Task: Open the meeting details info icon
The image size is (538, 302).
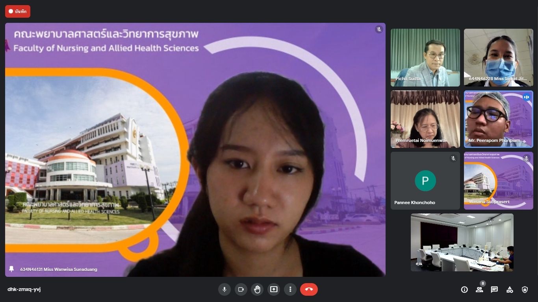Action: (x=464, y=289)
